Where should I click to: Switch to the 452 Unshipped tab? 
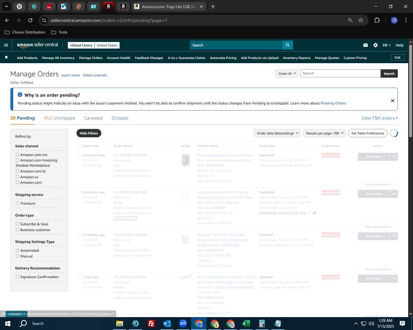(59, 118)
